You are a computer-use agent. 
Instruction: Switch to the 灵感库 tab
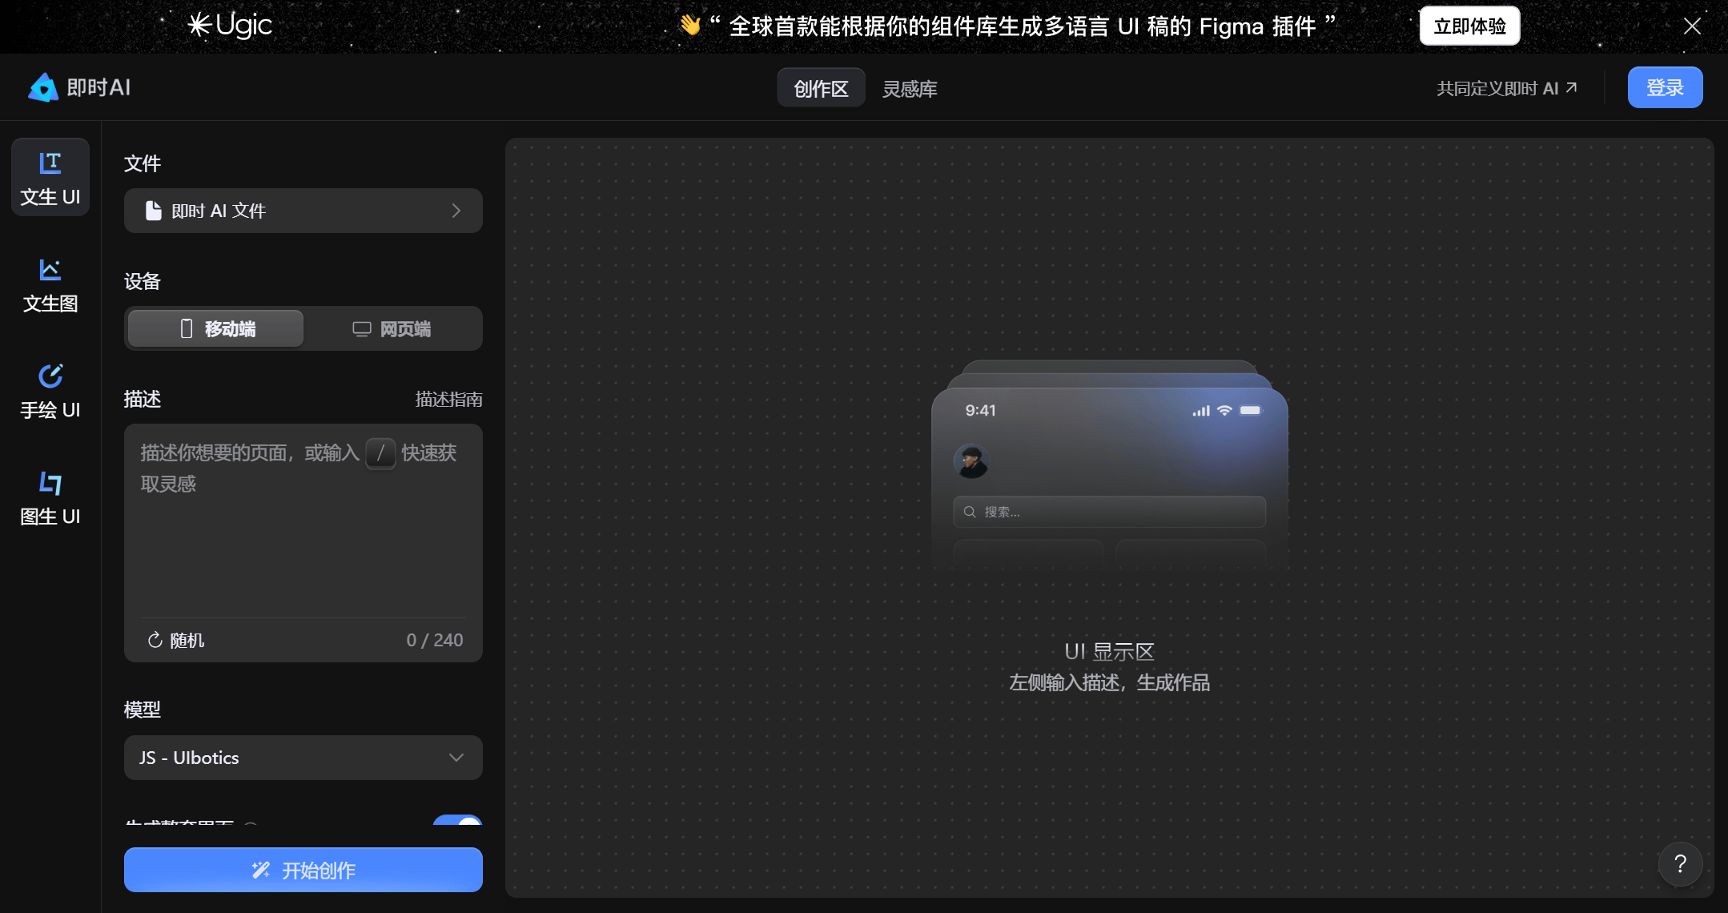pos(910,88)
